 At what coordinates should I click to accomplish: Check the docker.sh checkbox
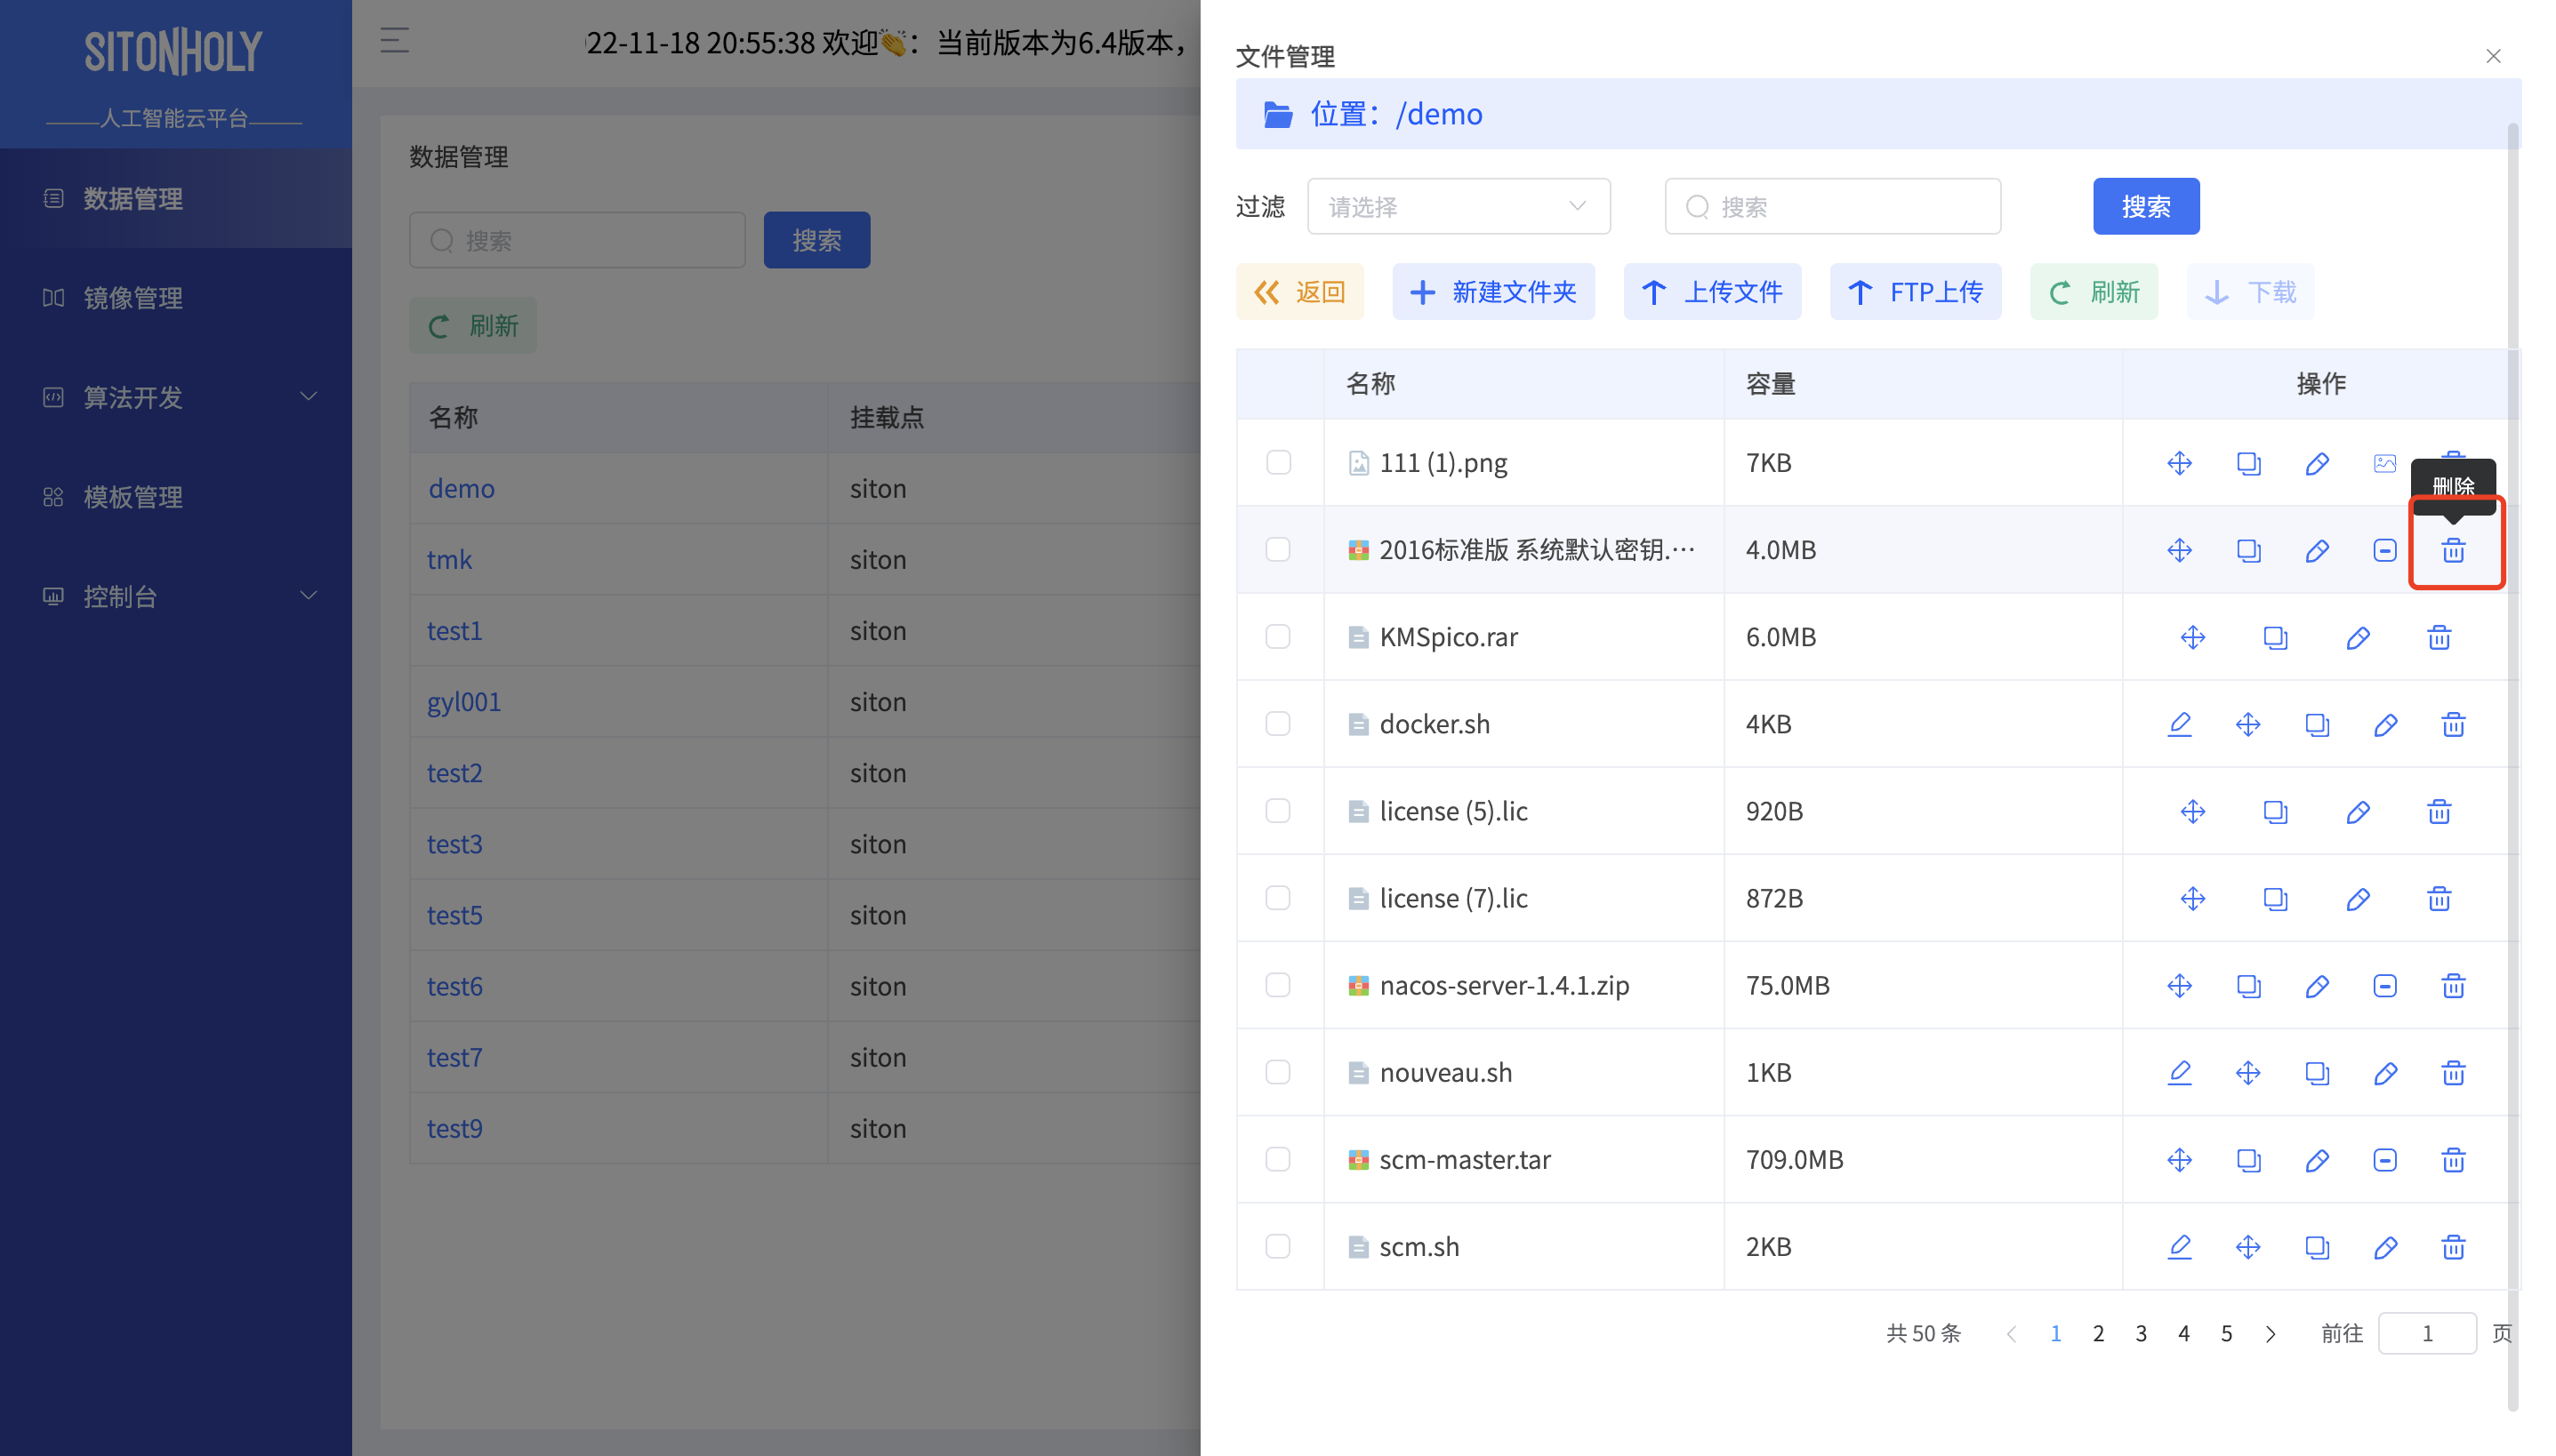coord(1277,723)
